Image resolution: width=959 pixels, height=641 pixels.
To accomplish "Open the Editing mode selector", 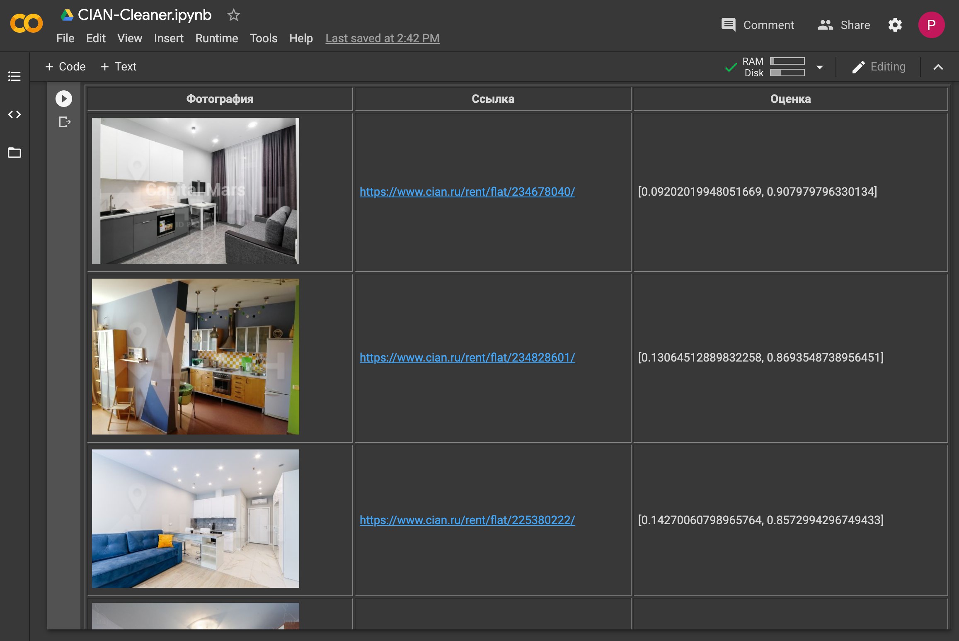I will [x=879, y=67].
